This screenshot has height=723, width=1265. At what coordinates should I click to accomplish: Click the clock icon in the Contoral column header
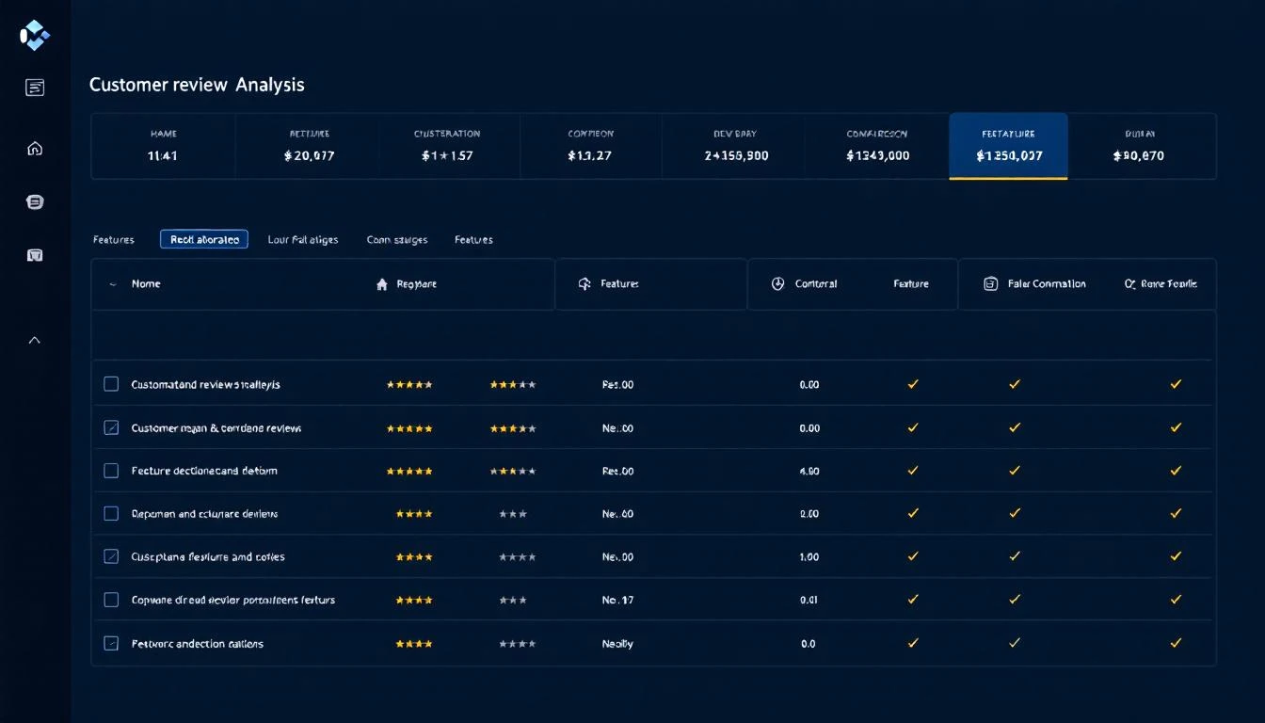click(778, 282)
